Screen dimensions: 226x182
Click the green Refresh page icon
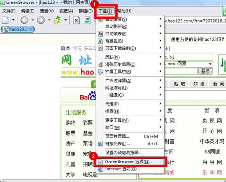pyautogui.click(x=87, y=20)
